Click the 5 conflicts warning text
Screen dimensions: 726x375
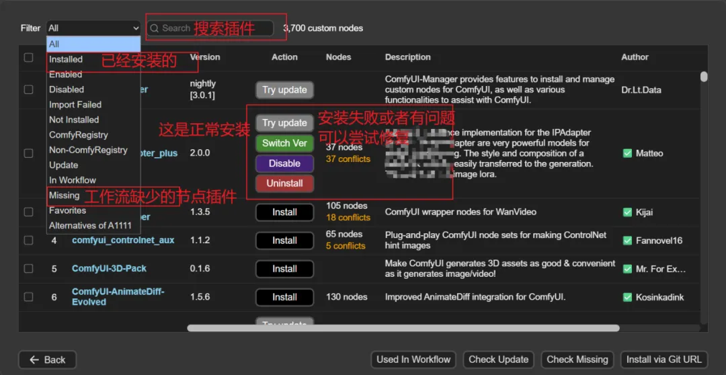[346, 246]
